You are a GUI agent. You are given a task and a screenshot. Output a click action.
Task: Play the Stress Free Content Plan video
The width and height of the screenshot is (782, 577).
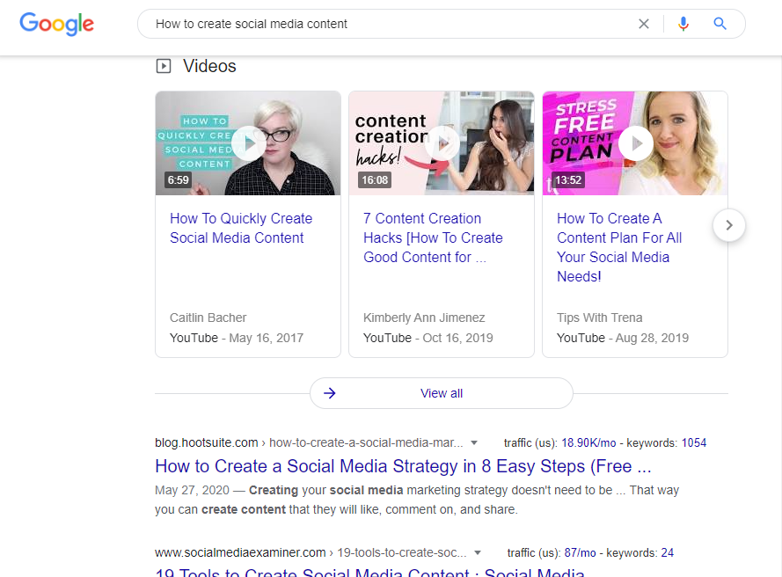tap(635, 143)
